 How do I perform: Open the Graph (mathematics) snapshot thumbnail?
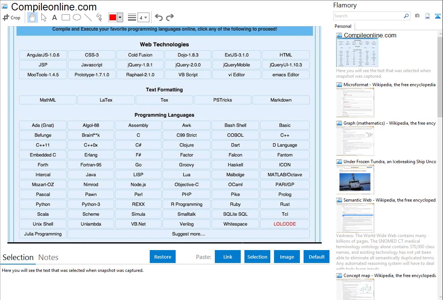click(x=355, y=141)
